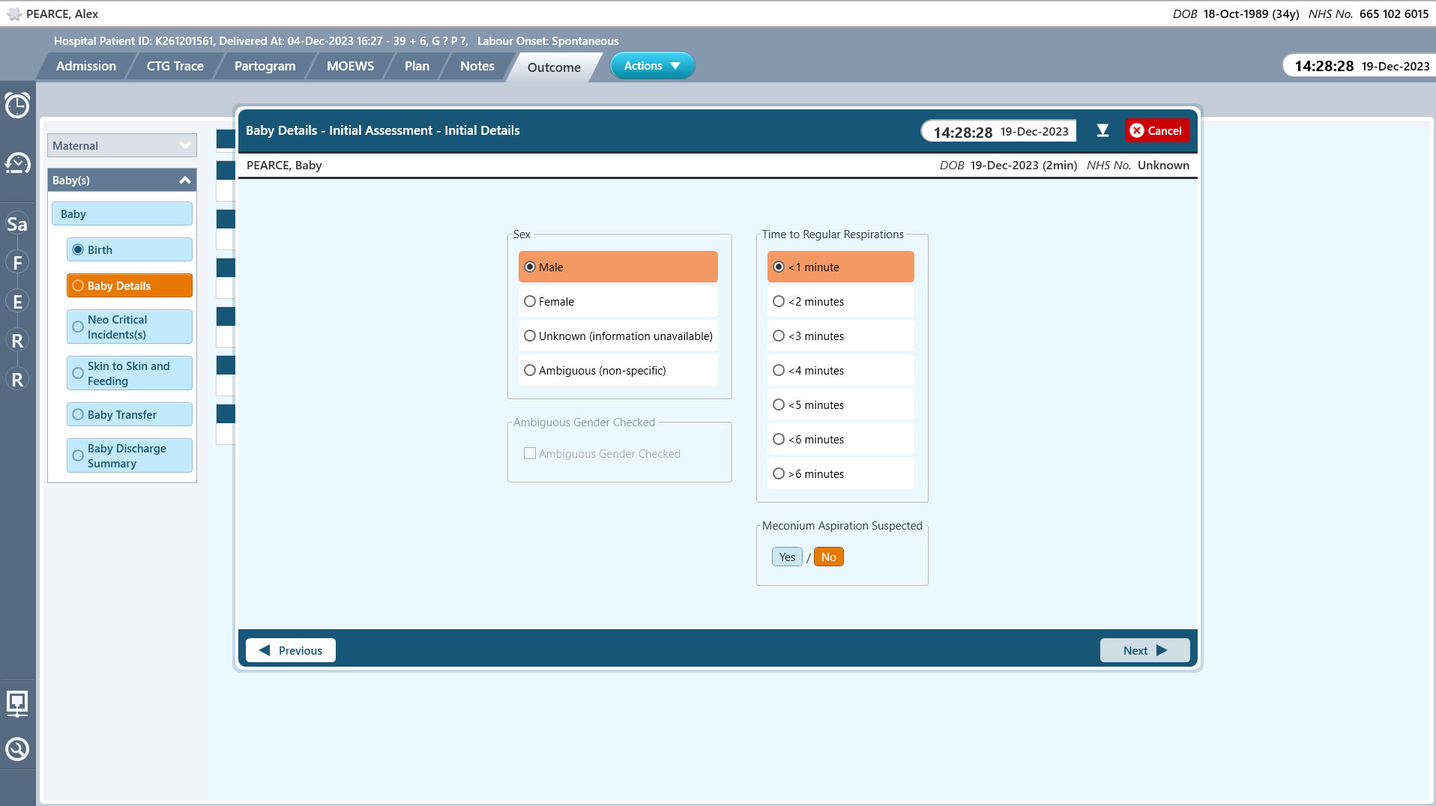Open Neo Critical Incidents(s) section
This screenshot has width=1436, height=806.
point(130,327)
